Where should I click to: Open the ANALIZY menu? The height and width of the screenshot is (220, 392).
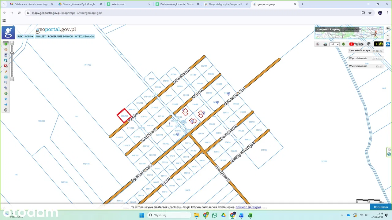click(40, 36)
